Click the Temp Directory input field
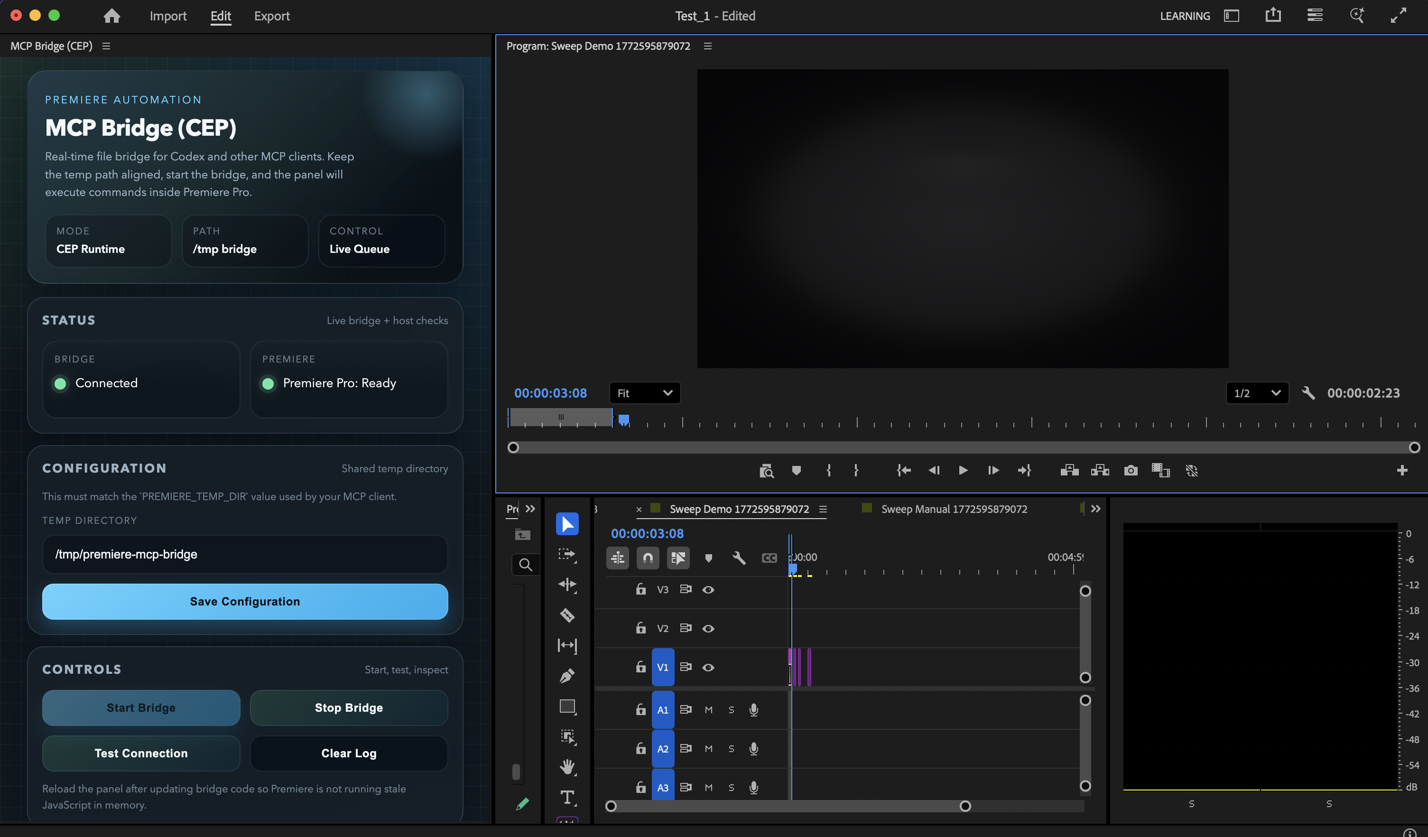This screenshot has width=1428, height=837. pos(245,554)
